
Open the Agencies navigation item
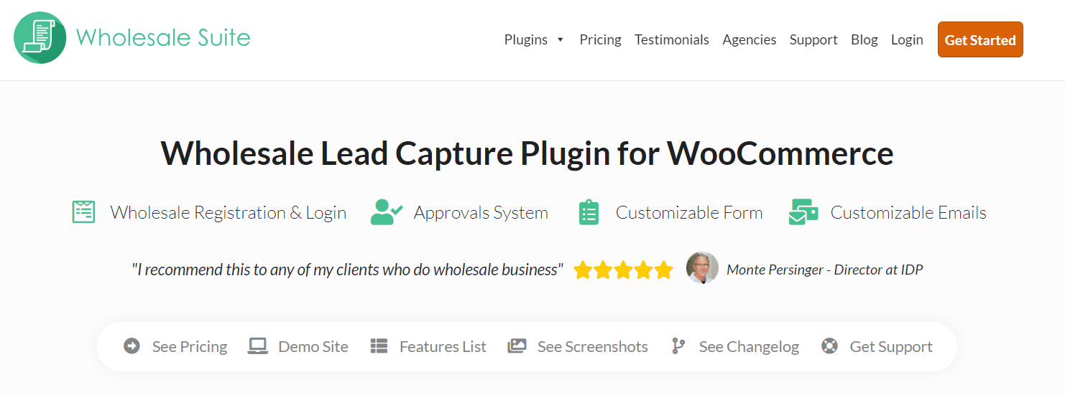pos(749,40)
